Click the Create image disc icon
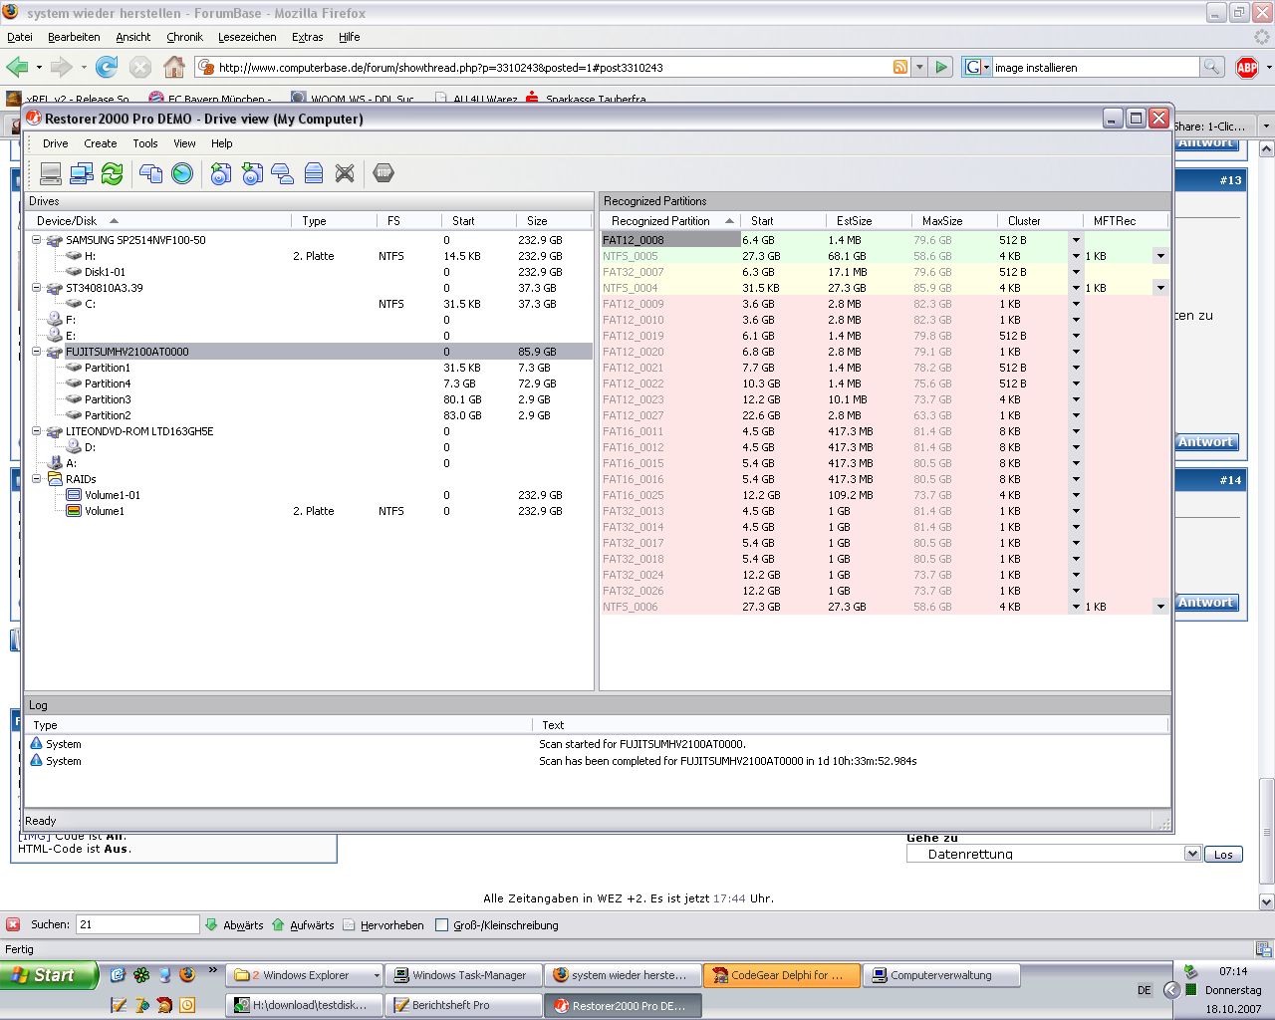This screenshot has height=1020, width=1275. point(221,173)
